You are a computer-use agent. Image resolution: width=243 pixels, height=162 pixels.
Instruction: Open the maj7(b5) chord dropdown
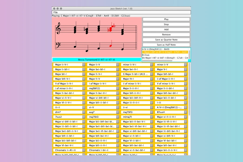[103, 117]
